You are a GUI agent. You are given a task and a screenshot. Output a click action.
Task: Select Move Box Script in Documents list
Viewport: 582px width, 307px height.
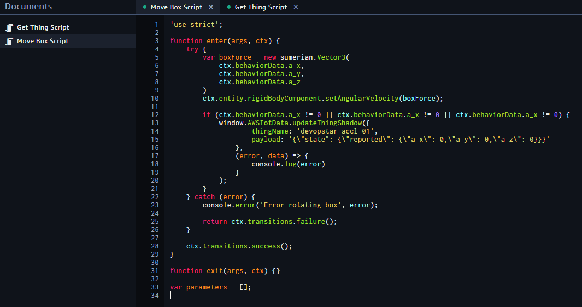[43, 41]
